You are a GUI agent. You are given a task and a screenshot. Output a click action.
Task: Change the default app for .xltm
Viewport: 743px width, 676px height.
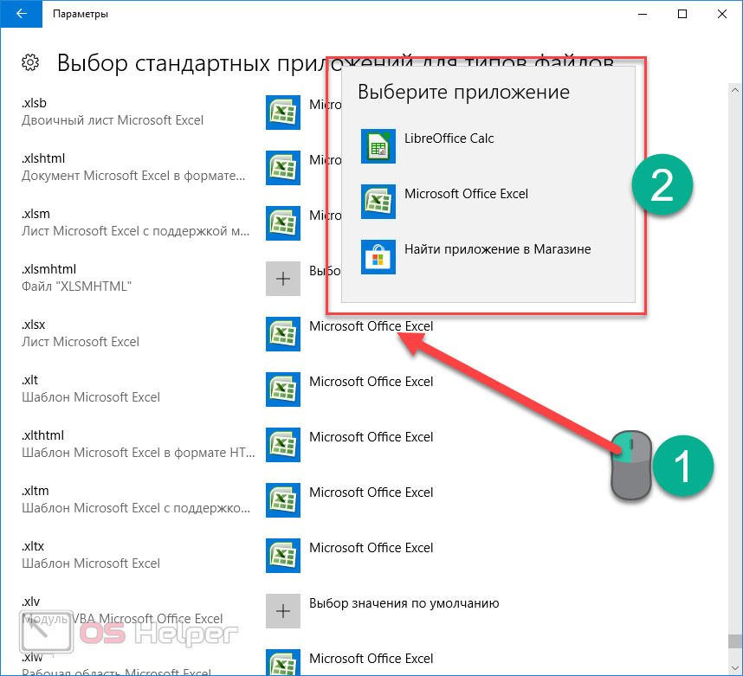coord(371,493)
